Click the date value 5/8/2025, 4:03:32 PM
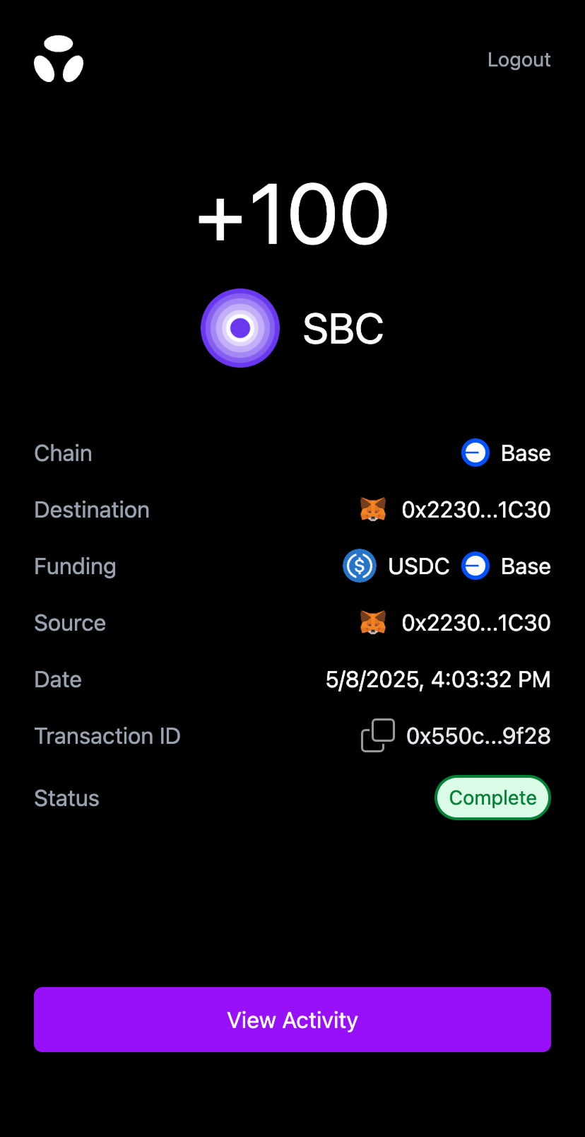 tap(437, 680)
